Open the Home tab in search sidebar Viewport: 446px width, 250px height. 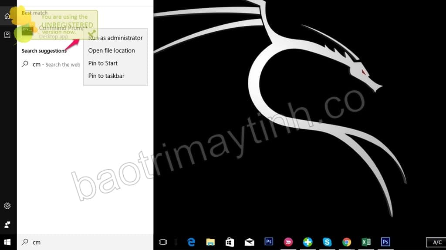point(7,16)
